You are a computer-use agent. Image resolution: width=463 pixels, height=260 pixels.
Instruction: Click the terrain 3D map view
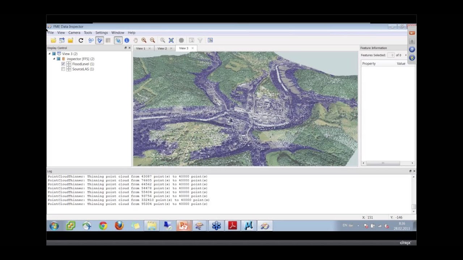click(245, 109)
